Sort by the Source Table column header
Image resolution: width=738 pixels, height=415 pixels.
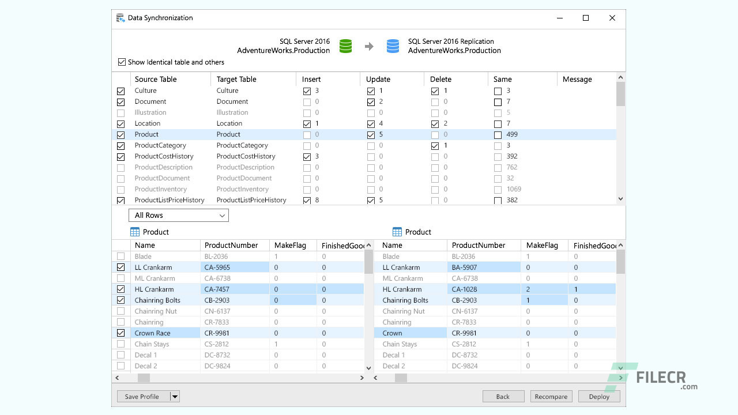click(170, 79)
